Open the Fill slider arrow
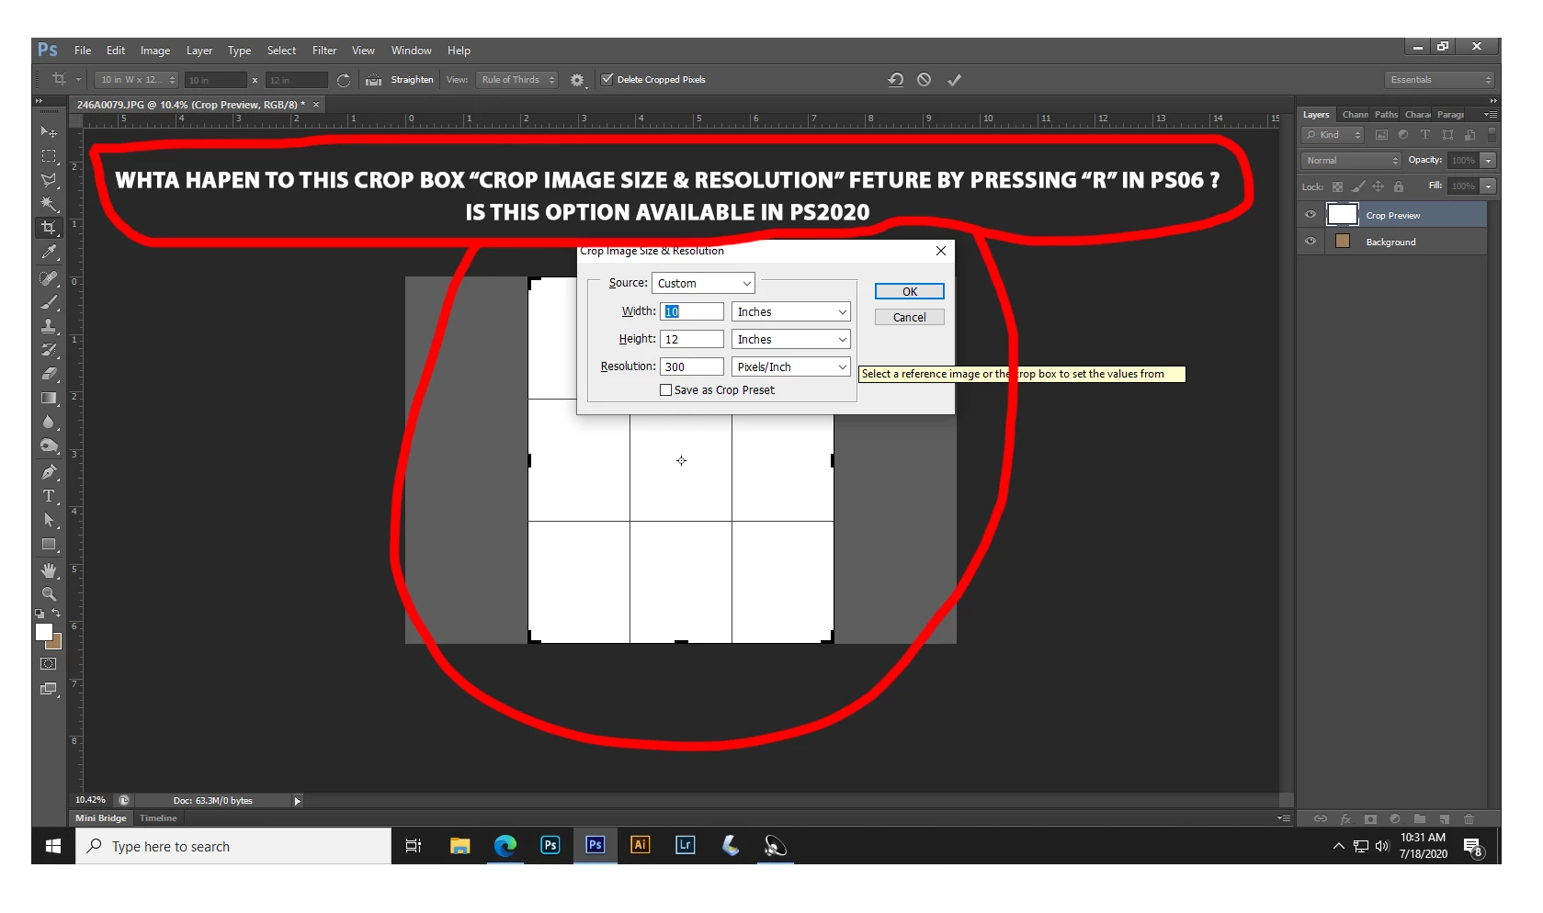Image resolution: width=1543 pixels, height=913 pixels. (1489, 186)
